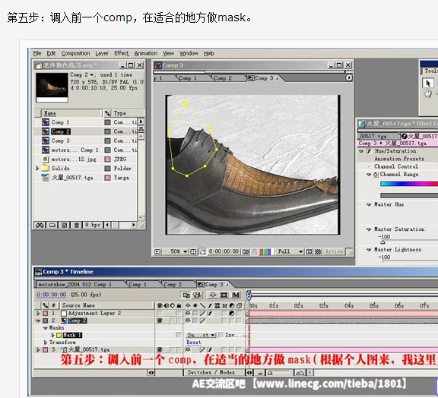Click the transparency grid icon in viewer
438x398 pixels.
click(318, 251)
